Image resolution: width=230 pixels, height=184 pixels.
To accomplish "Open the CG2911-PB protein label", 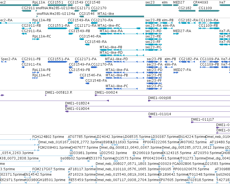I will (31, 59).
